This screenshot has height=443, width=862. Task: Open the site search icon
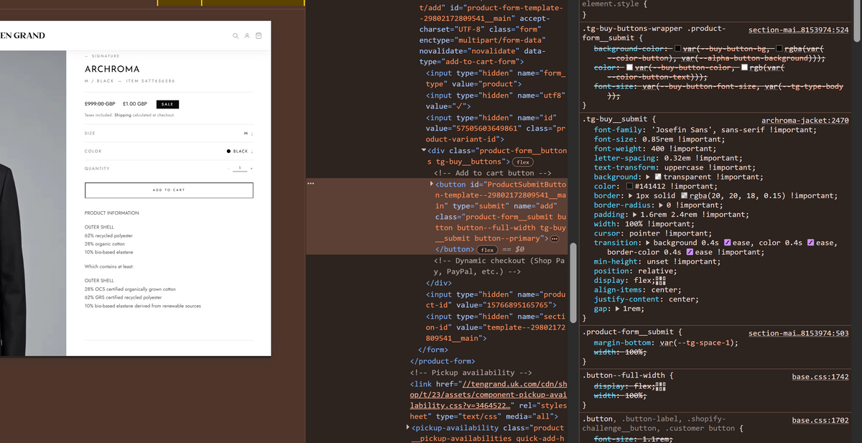pyautogui.click(x=235, y=36)
